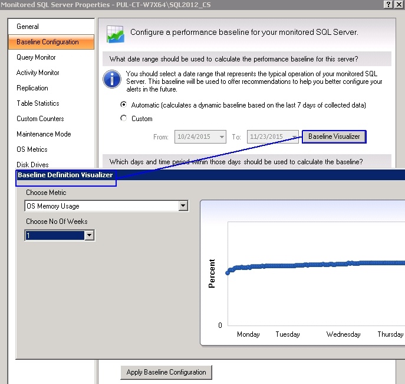Expand the Choose Metric dropdown

183,206
